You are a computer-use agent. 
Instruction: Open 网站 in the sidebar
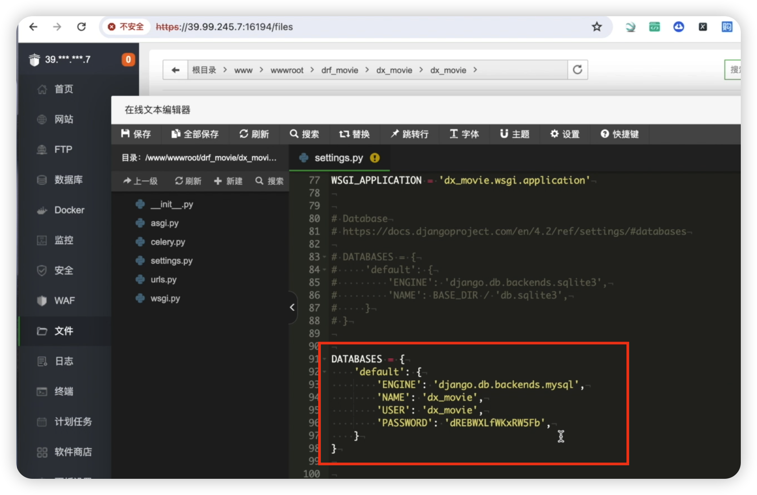click(x=63, y=119)
